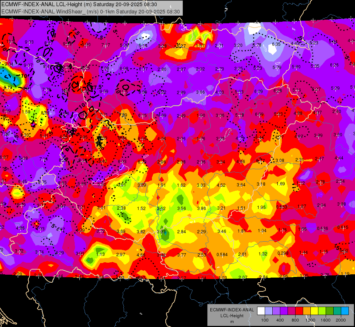Screen dimensions: 355x327
Task: Click the wind shear value '1.58'
Action: pyautogui.click(x=26, y=112)
